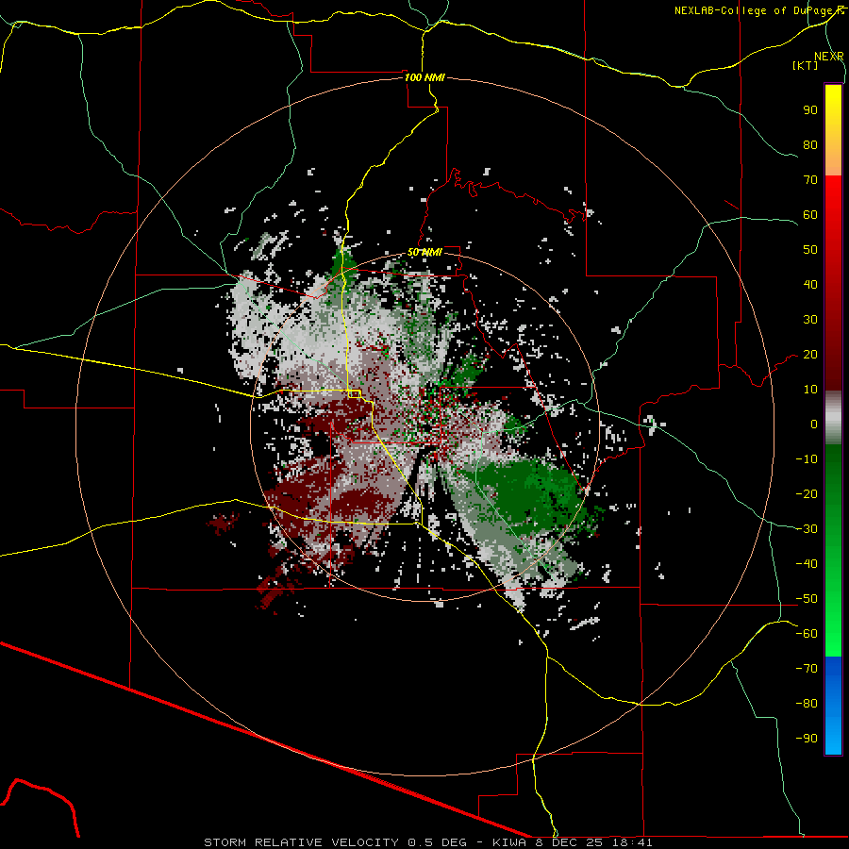The height and width of the screenshot is (849, 849).
Task: Click the -50 value on the velocity scale
Action: [807, 599]
